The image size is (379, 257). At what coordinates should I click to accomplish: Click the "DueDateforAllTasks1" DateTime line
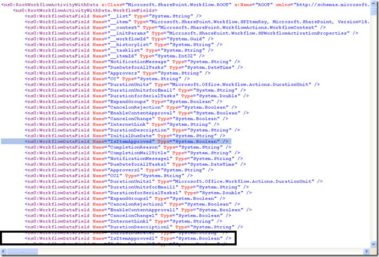[135, 165]
